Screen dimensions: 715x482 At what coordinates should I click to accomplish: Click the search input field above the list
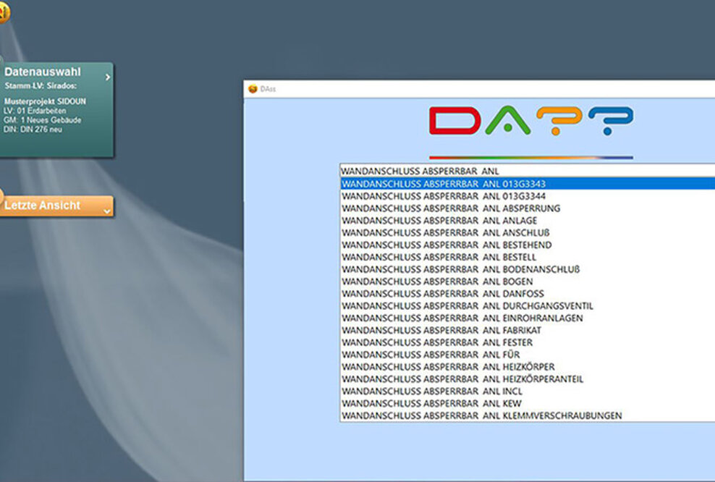tap(527, 172)
